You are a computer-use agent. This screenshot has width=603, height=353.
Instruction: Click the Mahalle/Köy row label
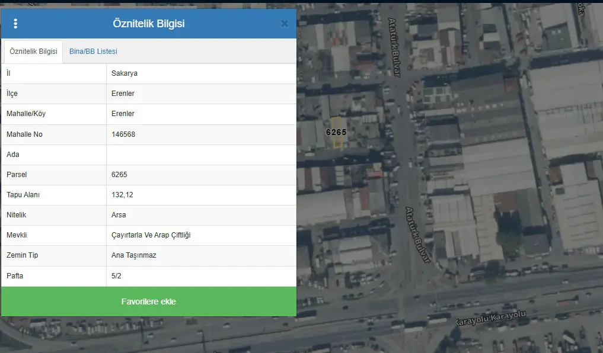(x=25, y=114)
